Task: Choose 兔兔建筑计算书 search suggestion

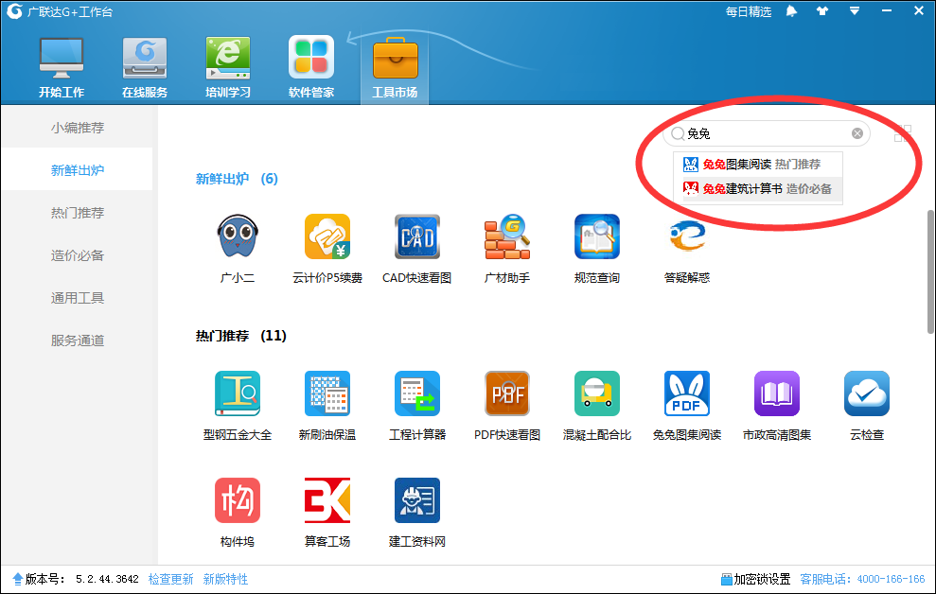Action: coord(758,189)
